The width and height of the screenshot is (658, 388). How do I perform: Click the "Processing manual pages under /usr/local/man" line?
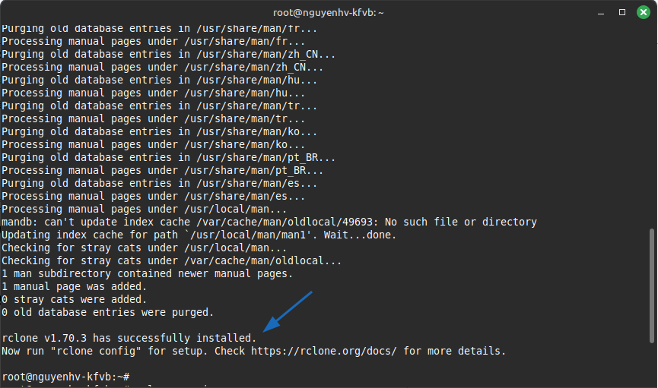[144, 209]
